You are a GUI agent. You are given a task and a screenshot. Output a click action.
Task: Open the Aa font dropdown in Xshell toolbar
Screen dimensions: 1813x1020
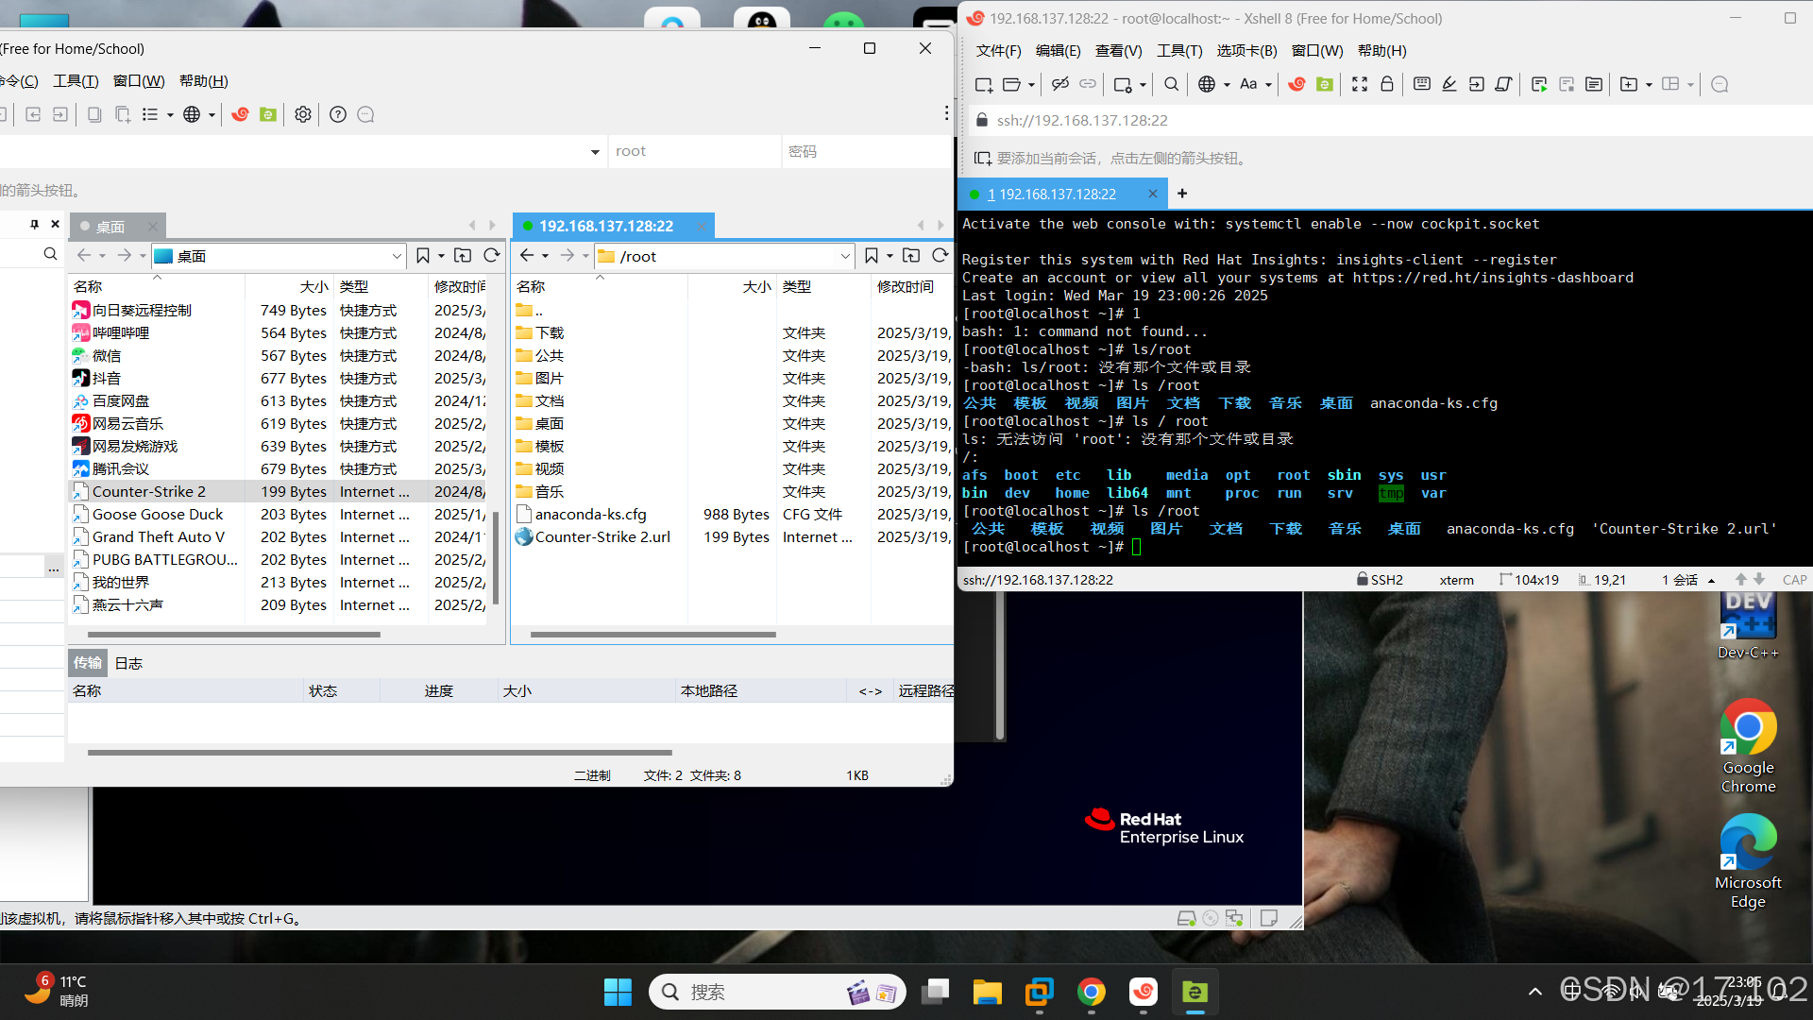[x=1254, y=84]
